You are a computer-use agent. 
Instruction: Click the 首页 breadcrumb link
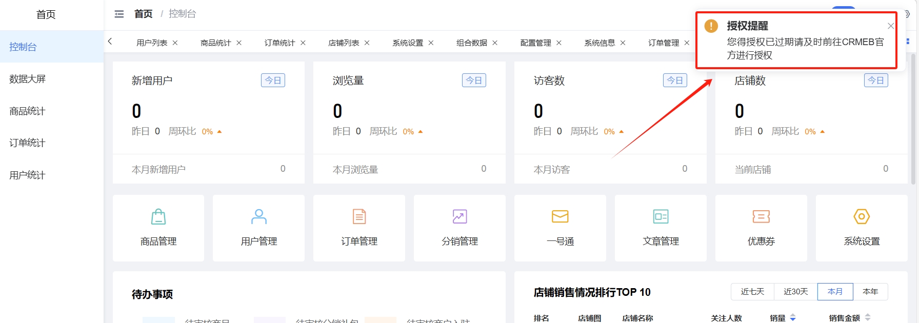click(144, 14)
